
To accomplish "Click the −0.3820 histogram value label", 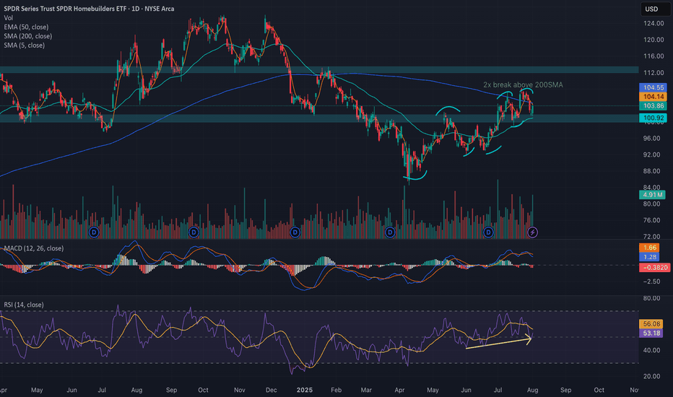I will 654,267.
